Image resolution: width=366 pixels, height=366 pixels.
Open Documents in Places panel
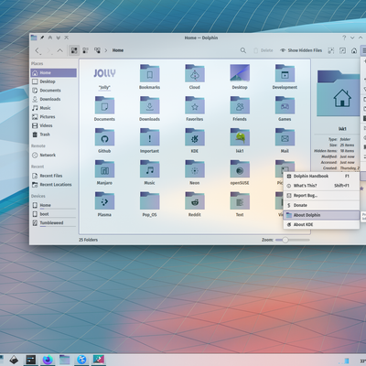(53, 91)
